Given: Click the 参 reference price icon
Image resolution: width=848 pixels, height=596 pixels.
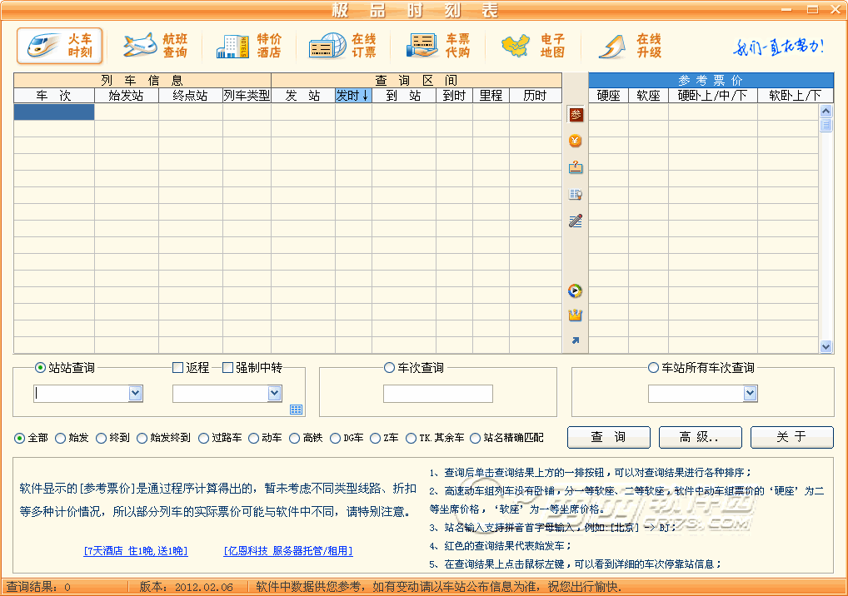Looking at the screenshot, I should click(576, 115).
